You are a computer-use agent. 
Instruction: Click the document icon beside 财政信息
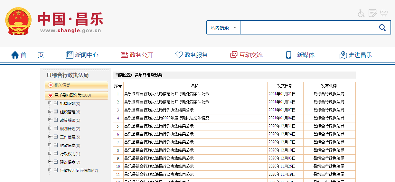[56, 145]
